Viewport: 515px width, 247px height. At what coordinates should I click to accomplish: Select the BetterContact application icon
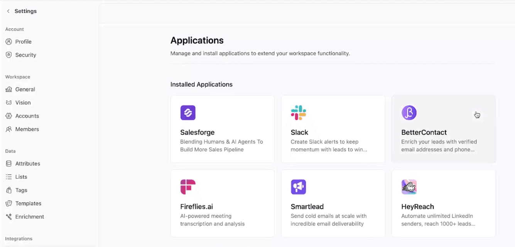pos(409,113)
